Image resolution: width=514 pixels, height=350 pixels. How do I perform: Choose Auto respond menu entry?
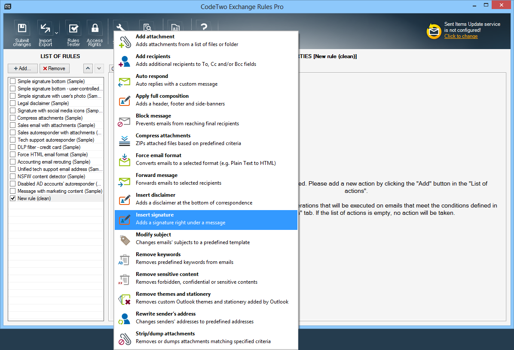206,80
